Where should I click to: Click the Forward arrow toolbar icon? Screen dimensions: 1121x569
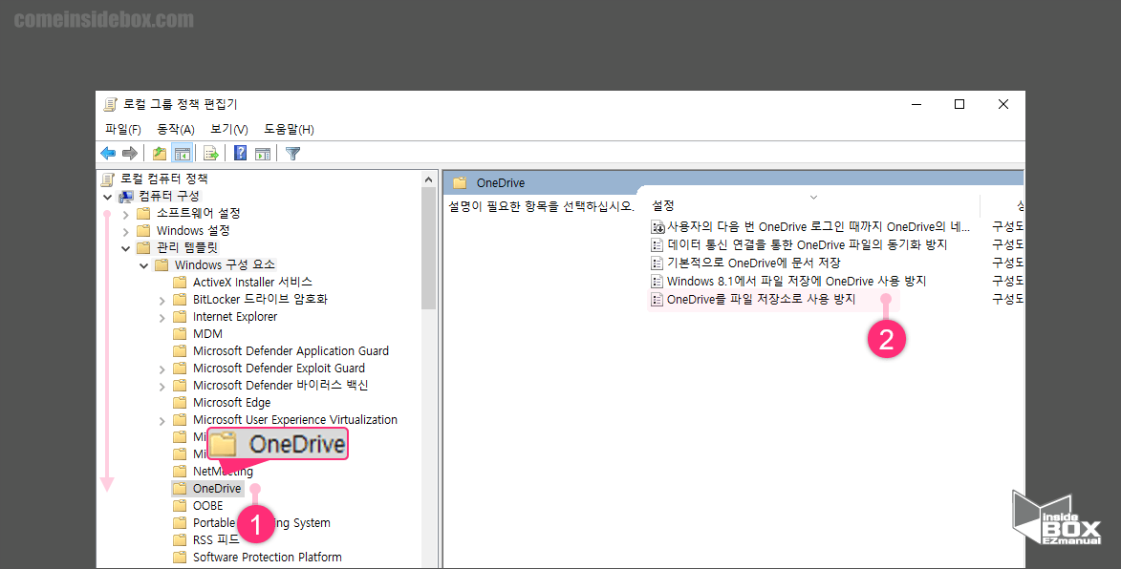129,153
